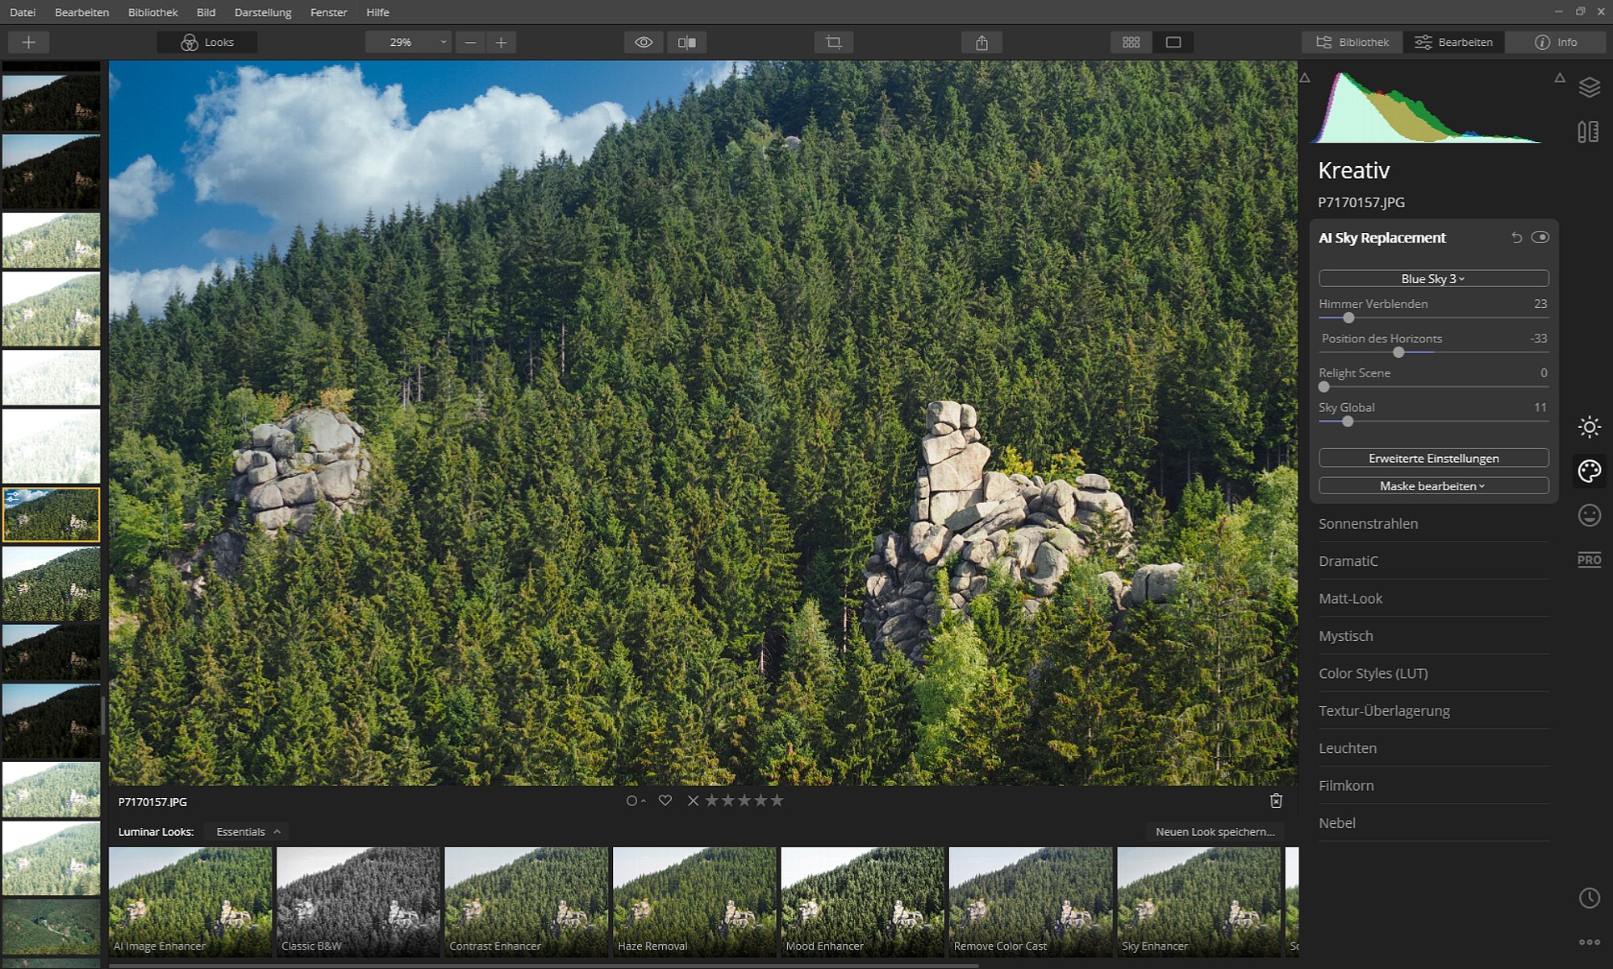
Task: Reject image with X flag
Action: coord(693,801)
